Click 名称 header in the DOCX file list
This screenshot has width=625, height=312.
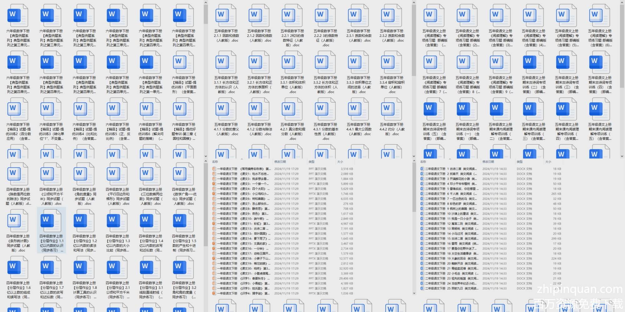423,162
